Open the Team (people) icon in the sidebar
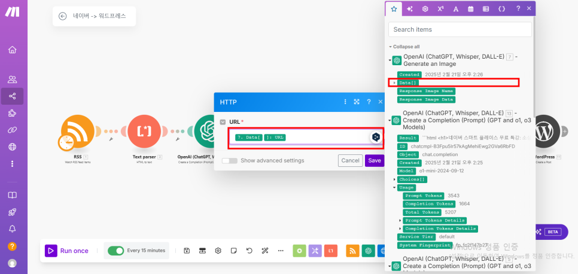The image size is (578, 274). pos(12,80)
